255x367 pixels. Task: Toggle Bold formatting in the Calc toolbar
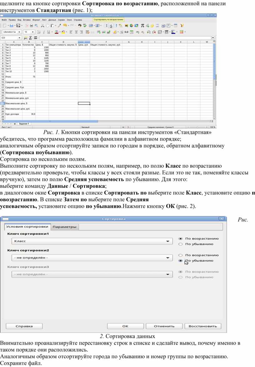(39, 32)
